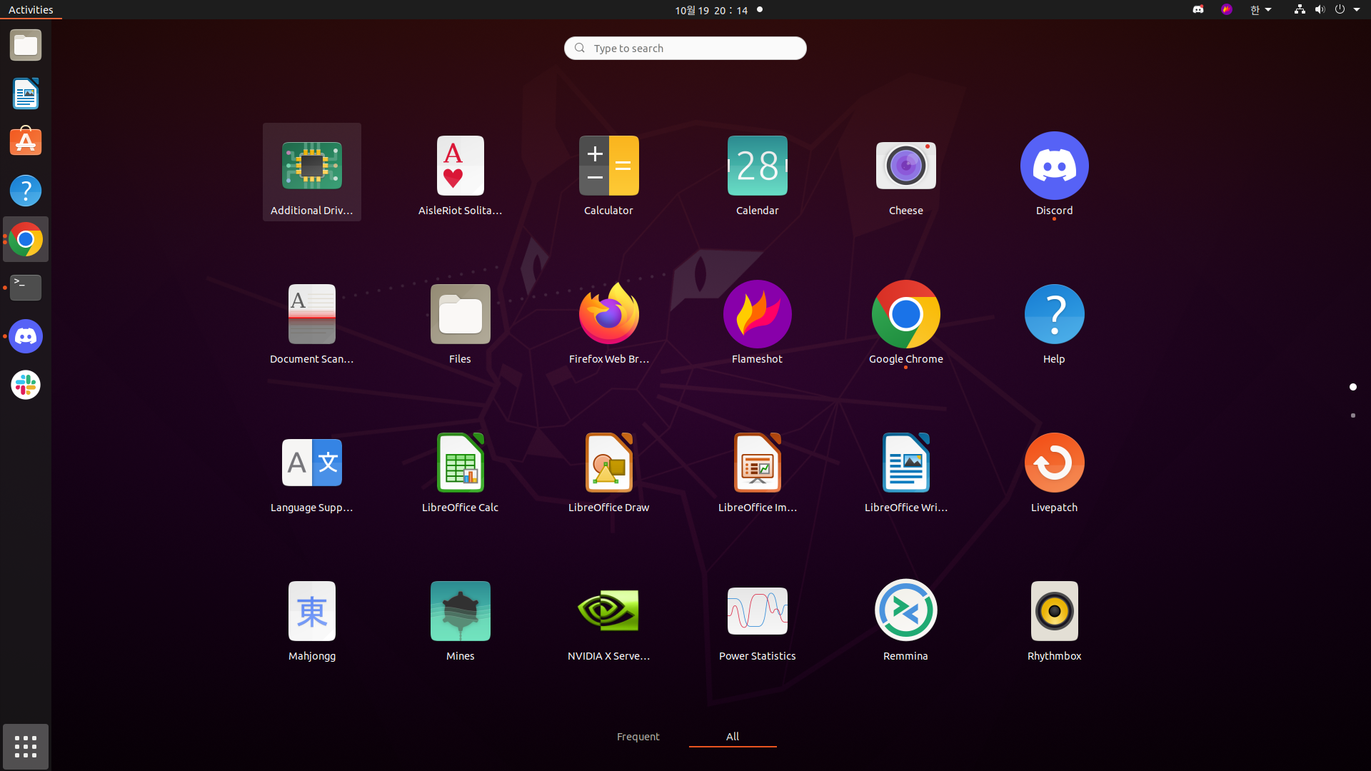The height and width of the screenshot is (771, 1371).
Task: Click the Type to search field
Action: click(685, 49)
